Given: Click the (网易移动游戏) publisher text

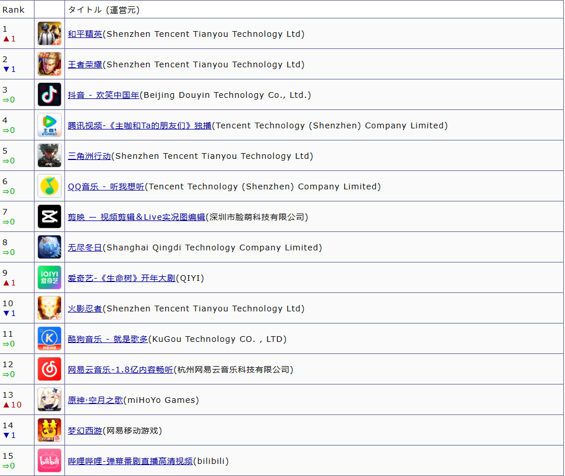Looking at the screenshot, I should (x=132, y=431).
